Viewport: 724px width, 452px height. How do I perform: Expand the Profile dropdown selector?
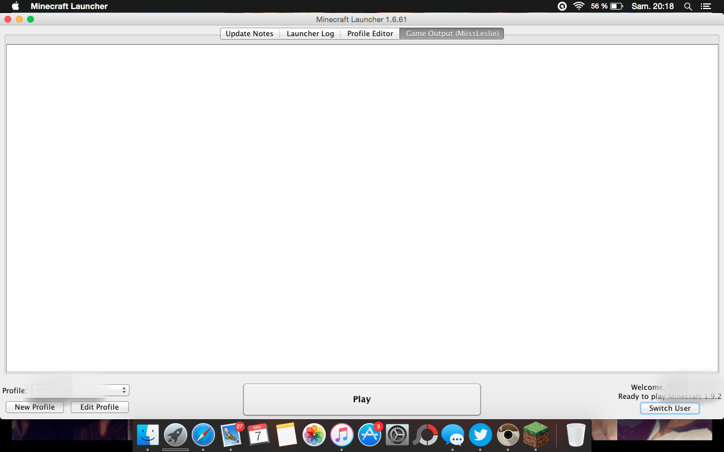81,390
